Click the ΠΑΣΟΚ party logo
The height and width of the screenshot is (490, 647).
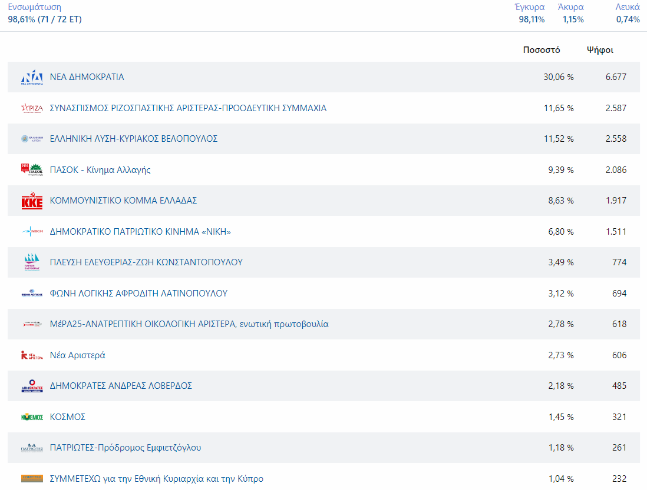click(32, 169)
